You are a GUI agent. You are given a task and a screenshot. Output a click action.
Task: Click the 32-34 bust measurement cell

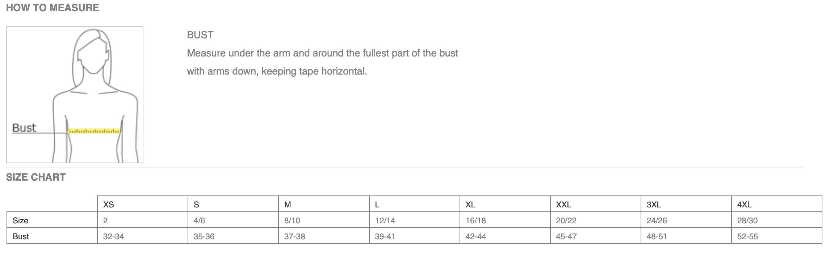(x=143, y=236)
